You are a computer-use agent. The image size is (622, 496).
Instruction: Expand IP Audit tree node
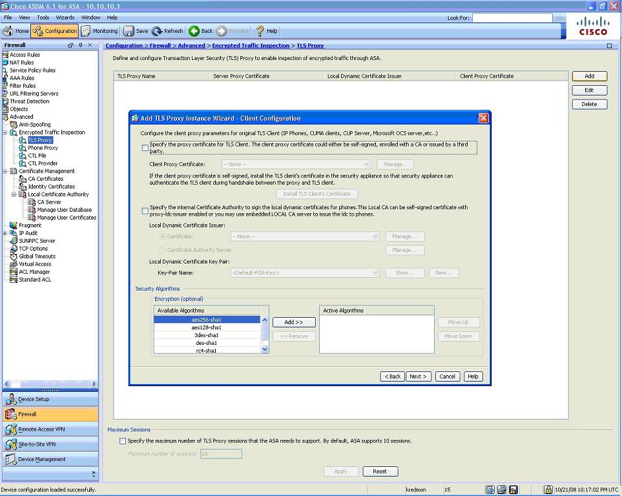pyautogui.click(x=5, y=233)
